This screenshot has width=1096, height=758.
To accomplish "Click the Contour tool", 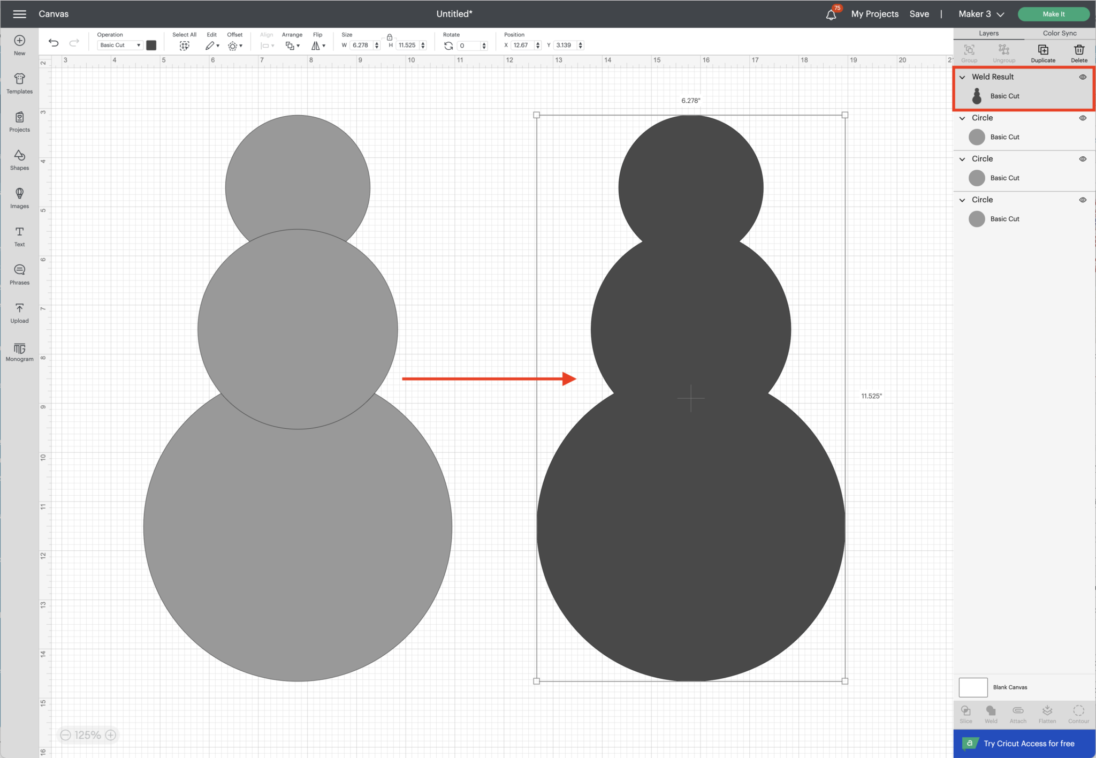I will coord(1078,714).
